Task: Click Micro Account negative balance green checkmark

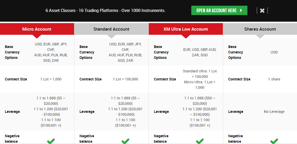Action: [x=51, y=141]
